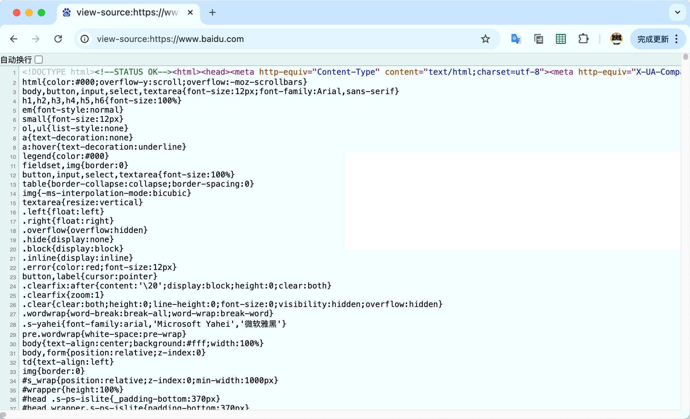690x419 pixels.
Task: Open the three-dot Chrome menu
Action: pyautogui.click(x=676, y=39)
